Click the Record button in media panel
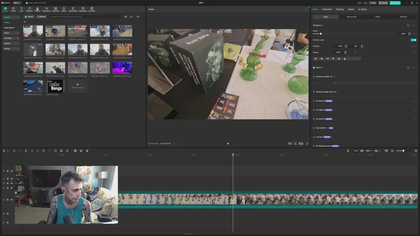 coord(41,17)
